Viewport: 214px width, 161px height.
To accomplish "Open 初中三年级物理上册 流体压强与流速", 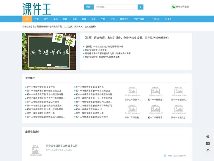I will [x=46, y=117].
